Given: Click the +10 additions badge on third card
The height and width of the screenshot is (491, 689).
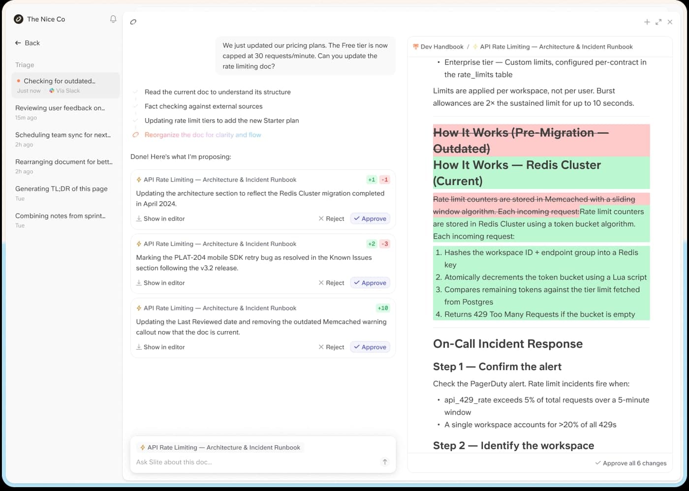Looking at the screenshot, I should point(383,308).
